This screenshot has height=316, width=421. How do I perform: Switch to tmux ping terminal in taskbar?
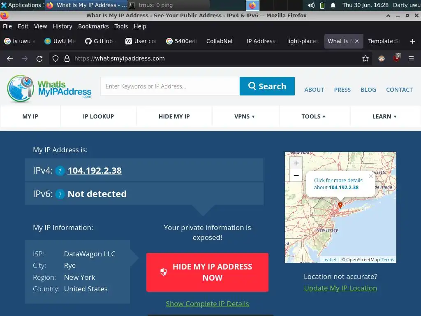coord(169,5)
